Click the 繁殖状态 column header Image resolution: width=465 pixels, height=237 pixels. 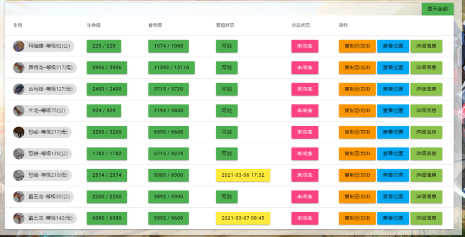coord(225,25)
